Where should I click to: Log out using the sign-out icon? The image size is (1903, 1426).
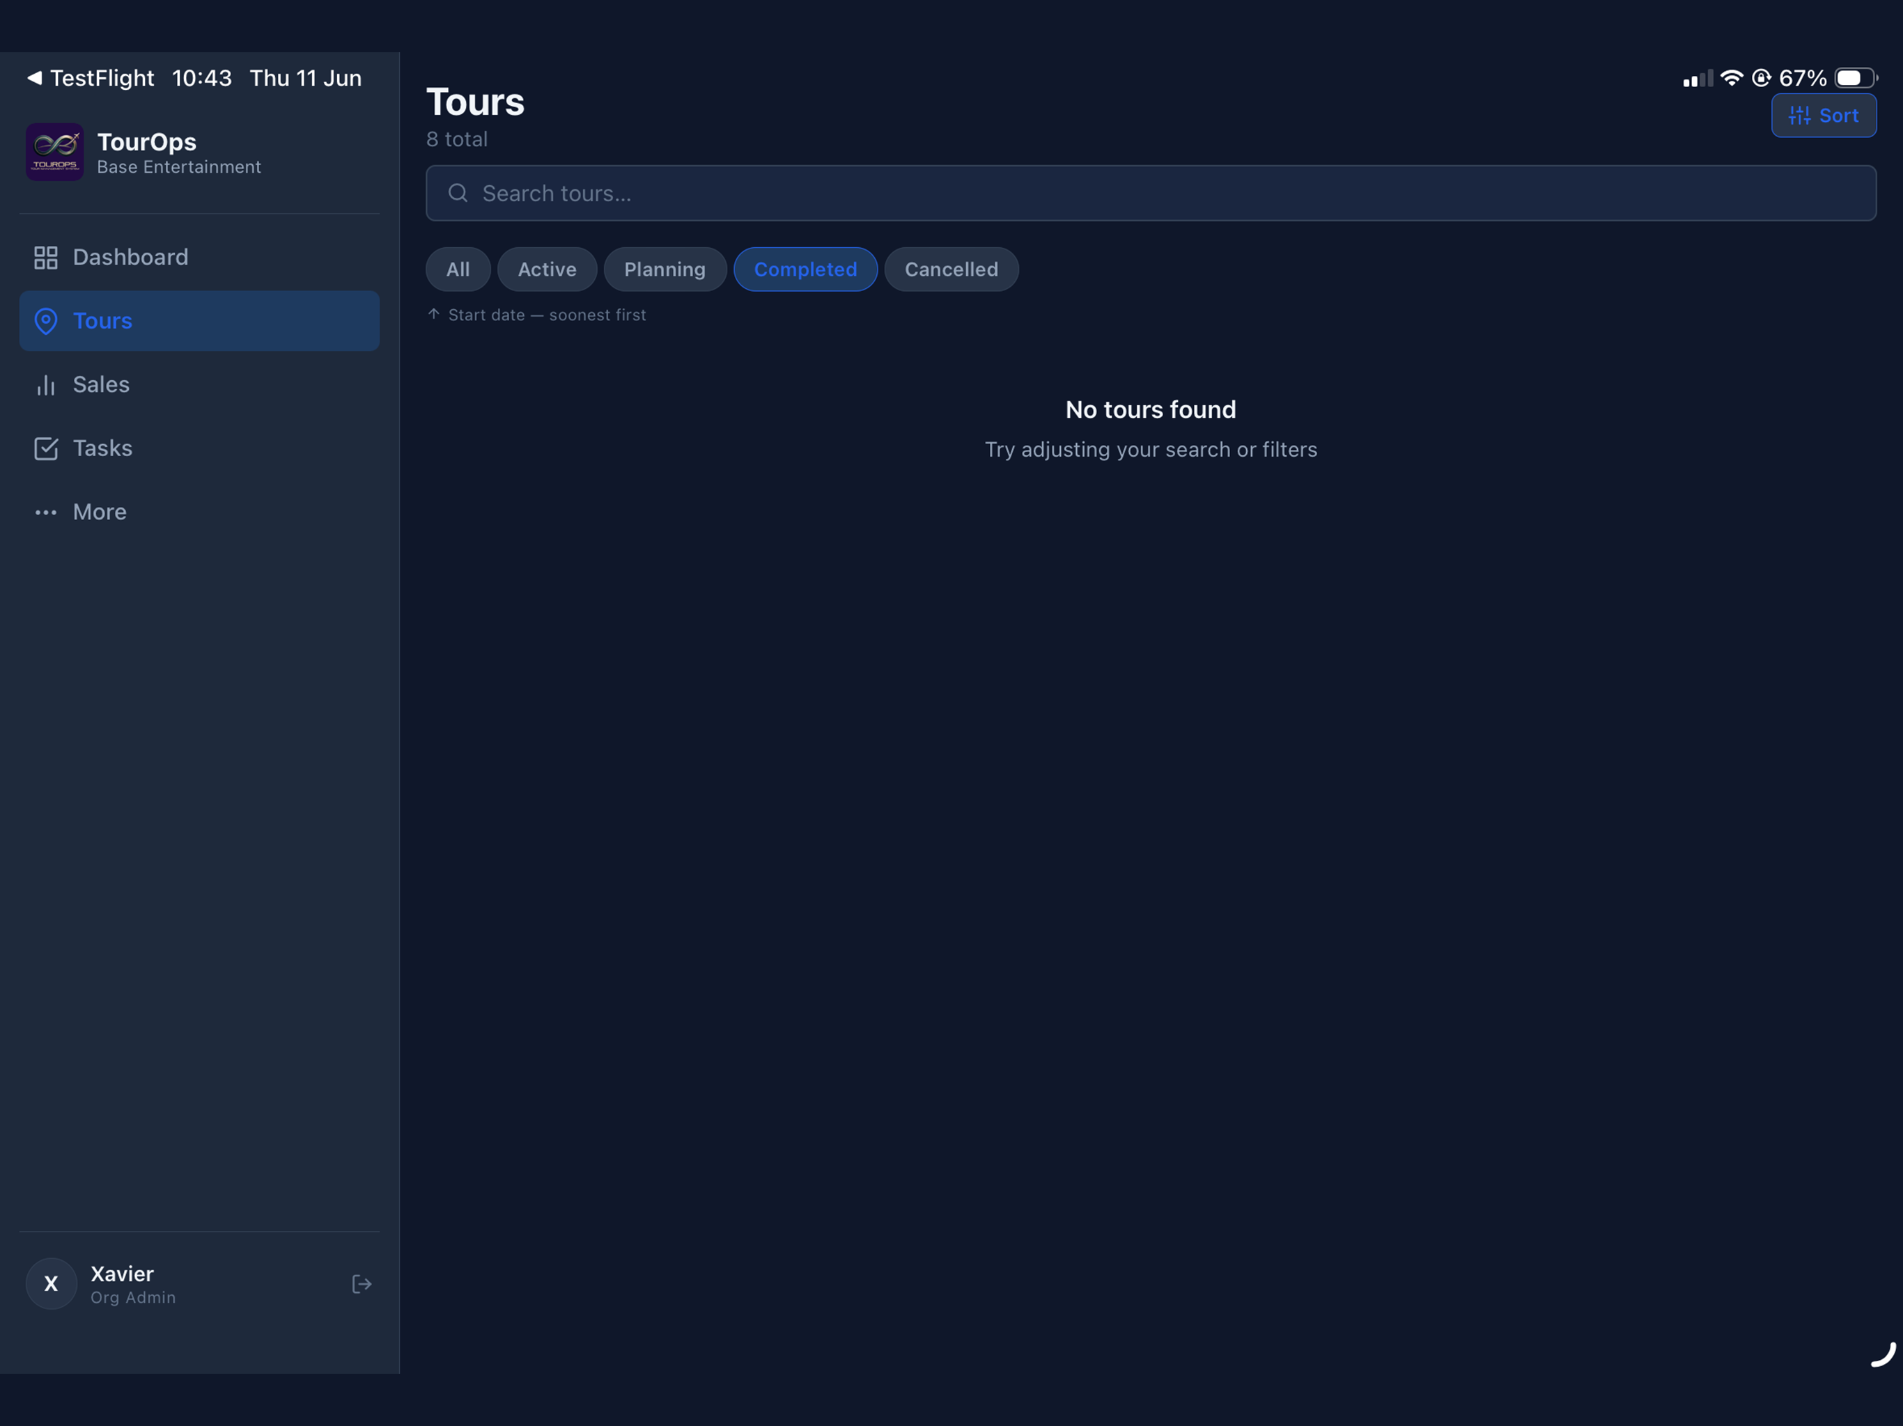362,1284
